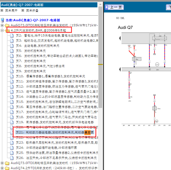
Task: Expand the lower AudiQ73.0lTDI涡轮增压 folder
Action: (2, 163)
